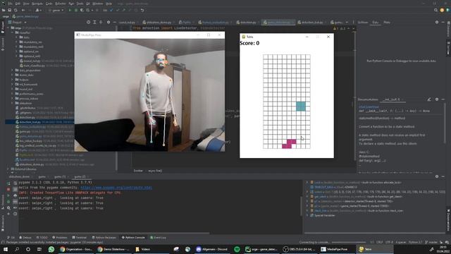This screenshot has height=254, width=451.
Task: Open Project panel settings gear
Action: pos(109,22)
